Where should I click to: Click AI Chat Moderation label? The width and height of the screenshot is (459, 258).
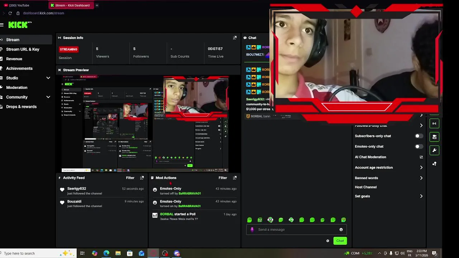pos(370,157)
